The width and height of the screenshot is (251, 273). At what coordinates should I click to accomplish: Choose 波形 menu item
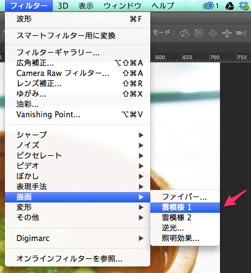(x=77, y=19)
